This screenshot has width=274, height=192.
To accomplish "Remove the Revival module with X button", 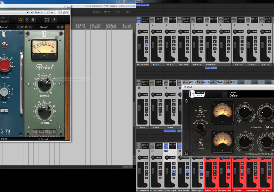I will coord(62,27).
